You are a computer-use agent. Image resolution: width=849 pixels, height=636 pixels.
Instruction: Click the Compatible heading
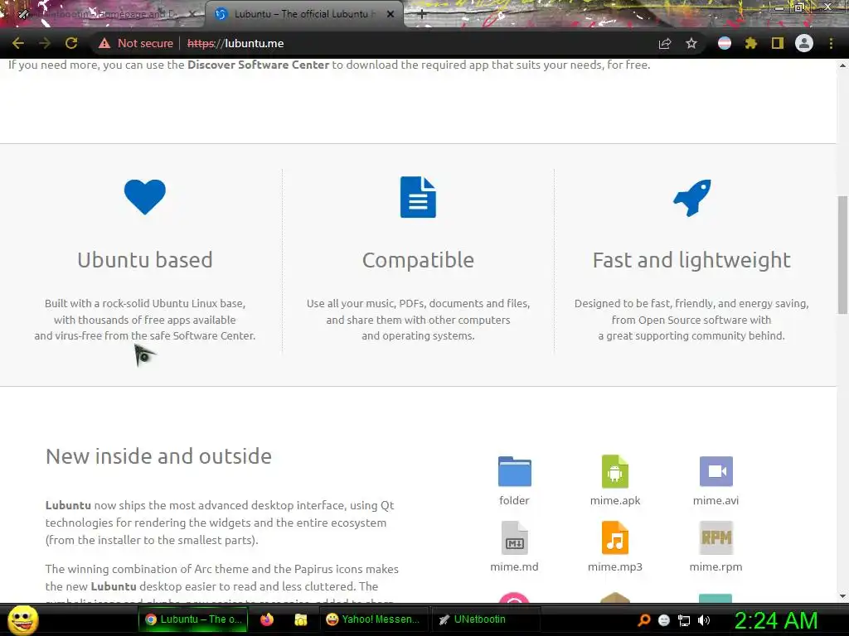pyautogui.click(x=418, y=260)
